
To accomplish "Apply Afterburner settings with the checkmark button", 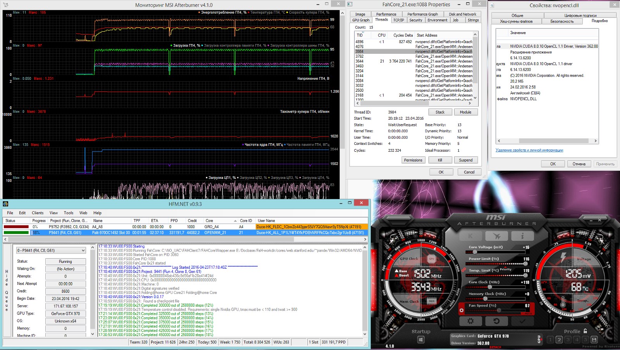I will click(x=522, y=321).
